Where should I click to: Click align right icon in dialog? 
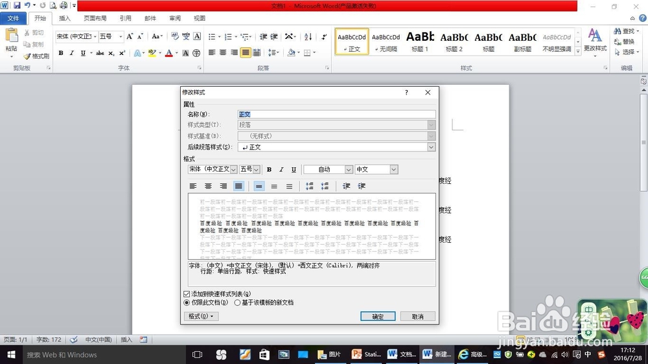[x=223, y=187]
